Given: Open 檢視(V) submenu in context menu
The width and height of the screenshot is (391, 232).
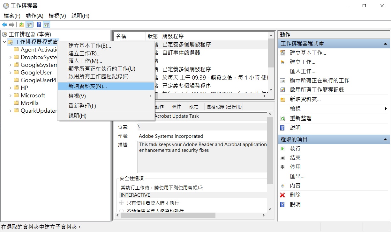Looking at the screenshot, I should click(x=106, y=96).
